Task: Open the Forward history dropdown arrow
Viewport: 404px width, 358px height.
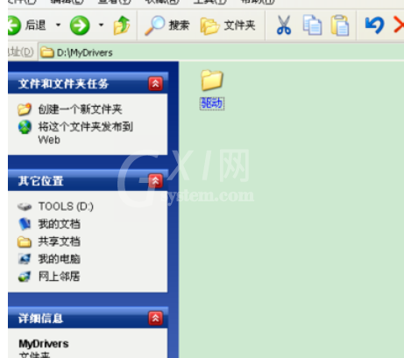Action: pyautogui.click(x=101, y=25)
